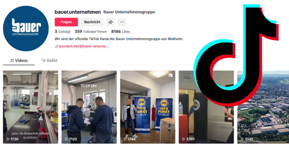289x144 pixels.
Task: Click the Bauer Unternehmensgruppe profile avatar
Action: (26, 28)
